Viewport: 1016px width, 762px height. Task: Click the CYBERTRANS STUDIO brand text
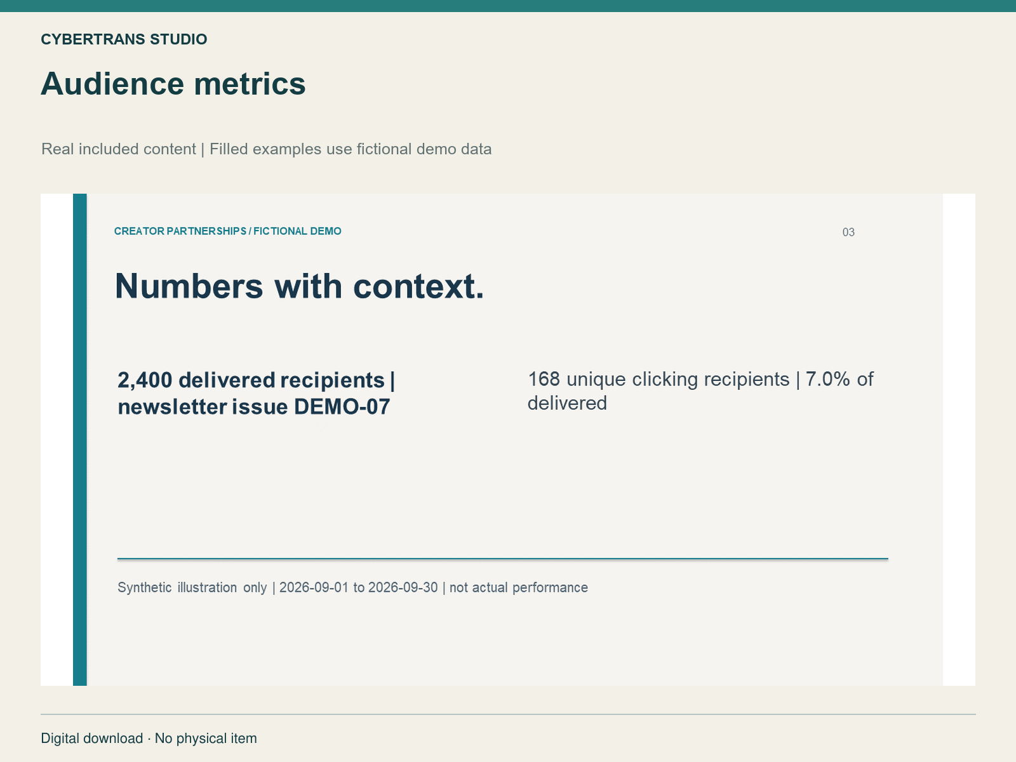(124, 39)
